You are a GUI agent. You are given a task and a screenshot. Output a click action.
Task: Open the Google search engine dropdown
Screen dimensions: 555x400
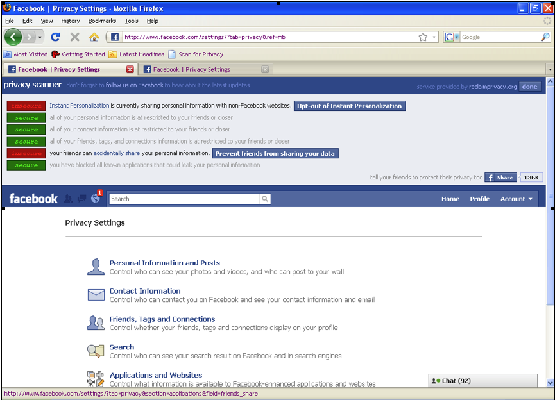coord(452,37)
